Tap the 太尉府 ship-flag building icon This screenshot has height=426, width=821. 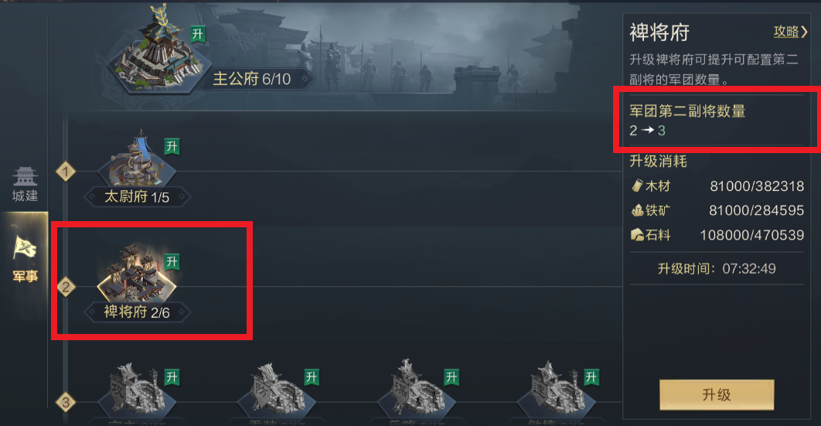coord(137,159)
